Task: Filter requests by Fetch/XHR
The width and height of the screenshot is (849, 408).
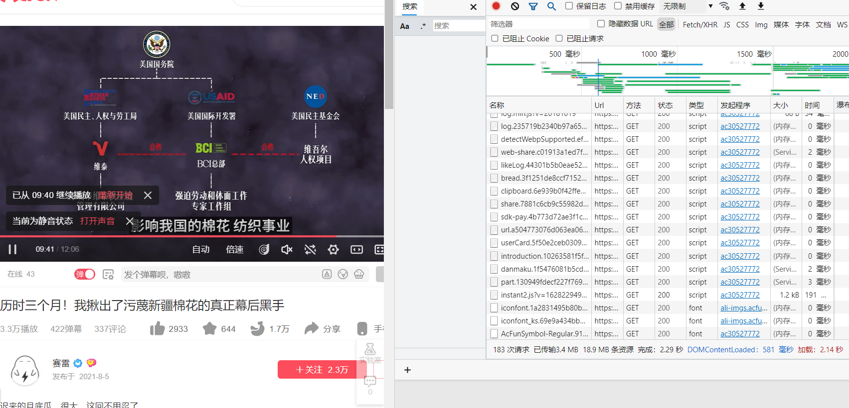Action: (x=700, y=24)
